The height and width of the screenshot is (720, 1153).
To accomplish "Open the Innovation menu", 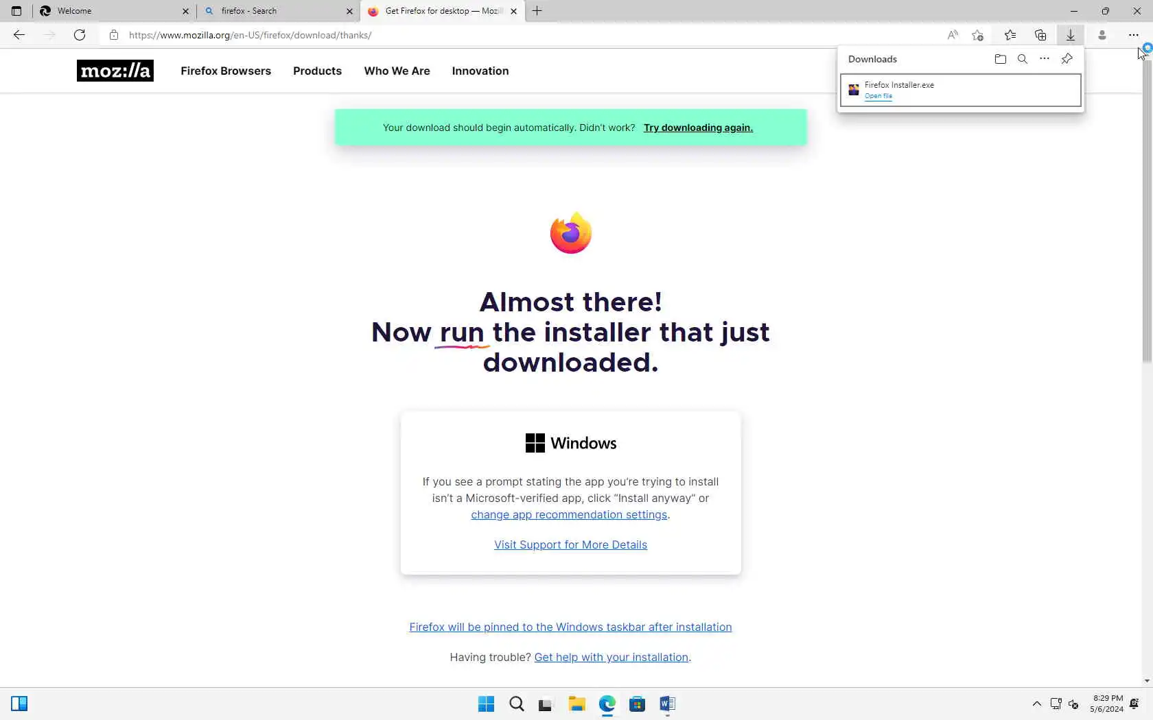I will (x=480, y=71).
